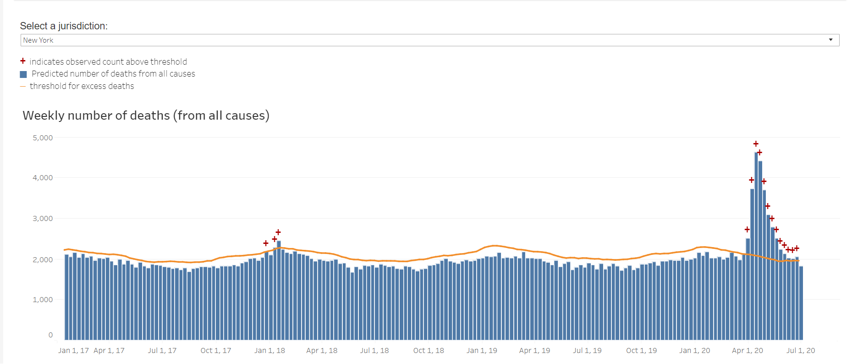
Task: Click the 'Apr 1, 19' x-axis label
Action: [534, 351]
